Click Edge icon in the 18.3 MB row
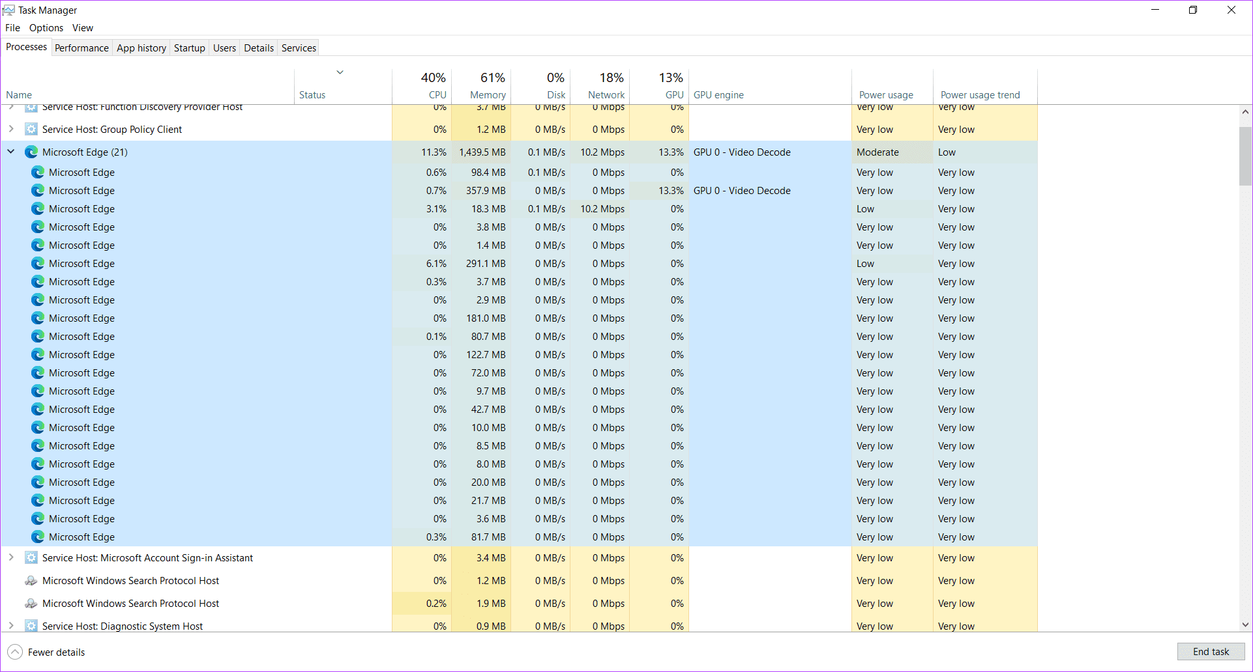 (x=38, y=208)
